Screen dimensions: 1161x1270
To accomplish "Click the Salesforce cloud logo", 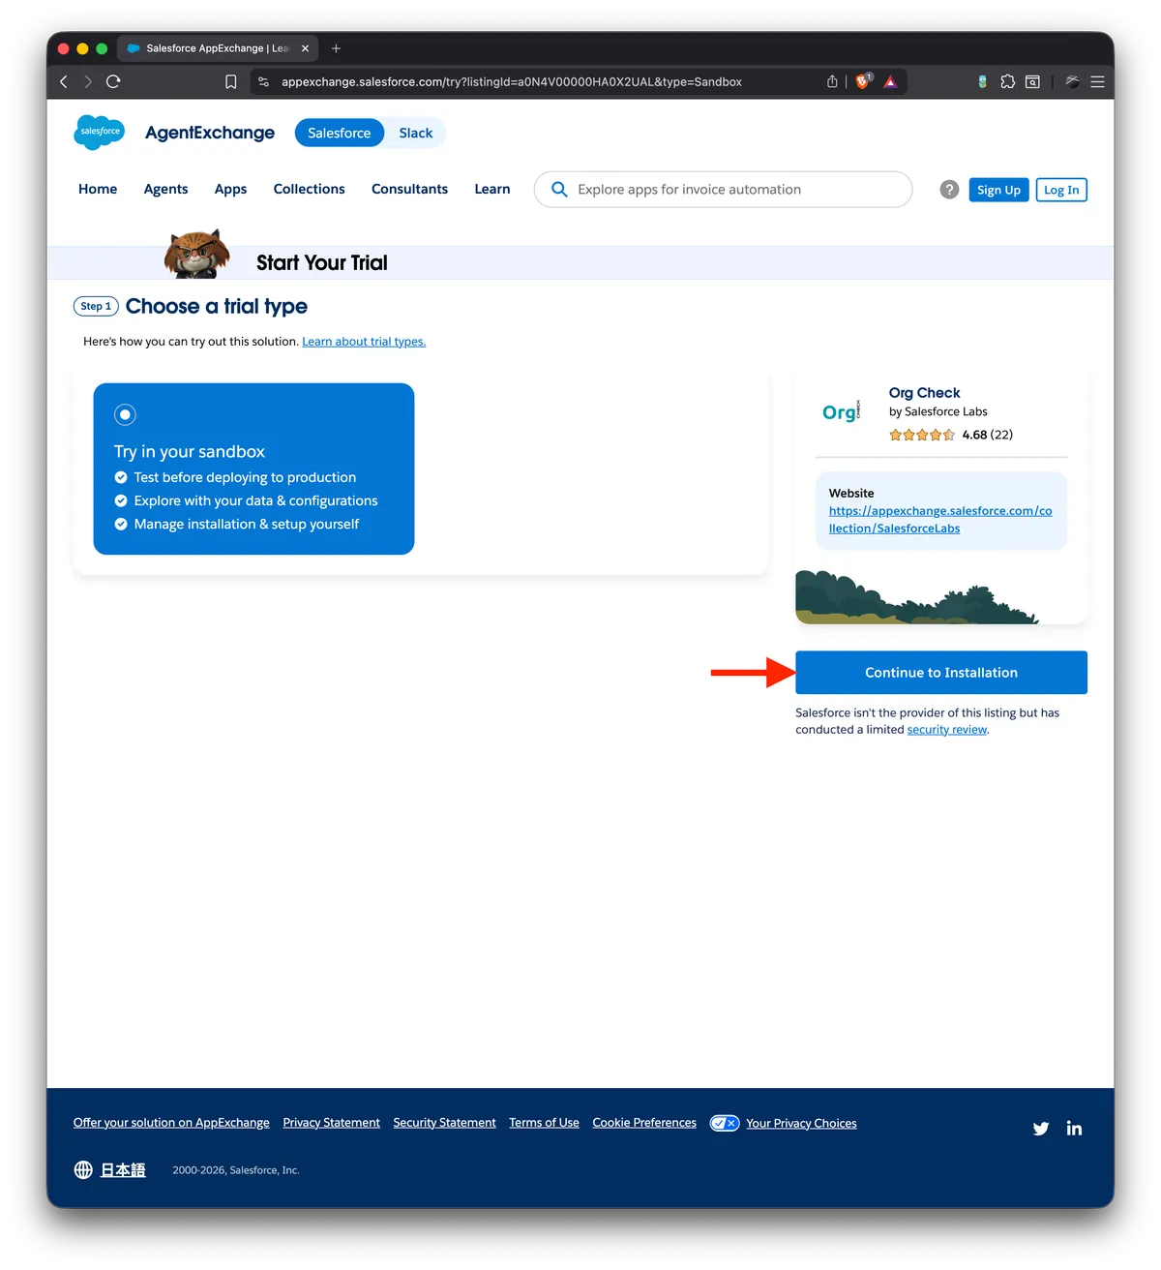I will click(99, 132).
